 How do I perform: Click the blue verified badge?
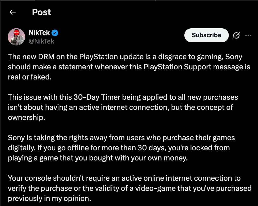(x=55, y=33)
